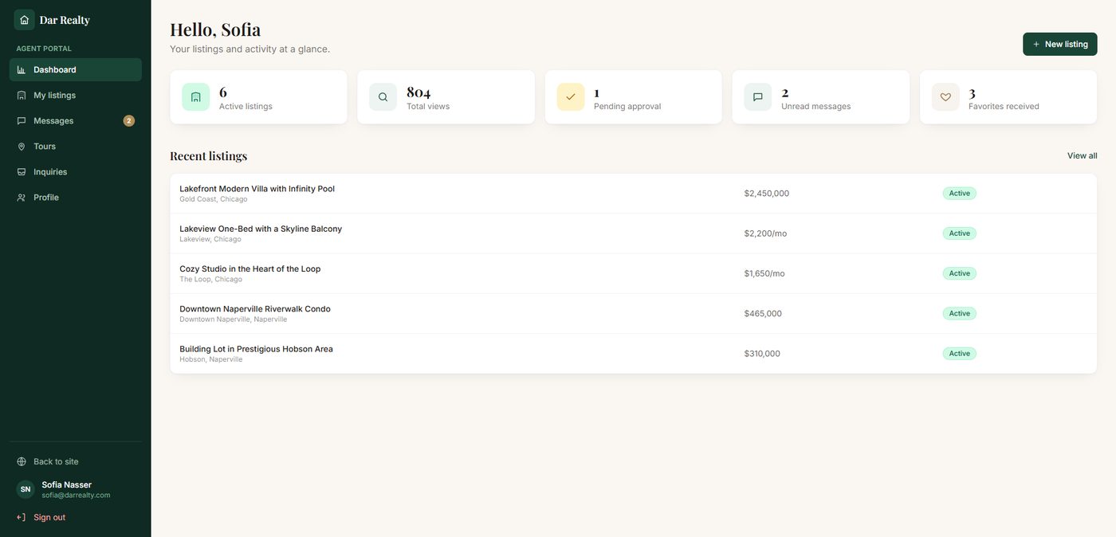
Task: Click The Loop, Chicago location text
Action: tap(210, 280)
